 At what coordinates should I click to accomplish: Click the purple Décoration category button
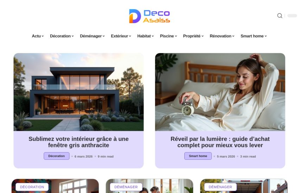[56, 156]
